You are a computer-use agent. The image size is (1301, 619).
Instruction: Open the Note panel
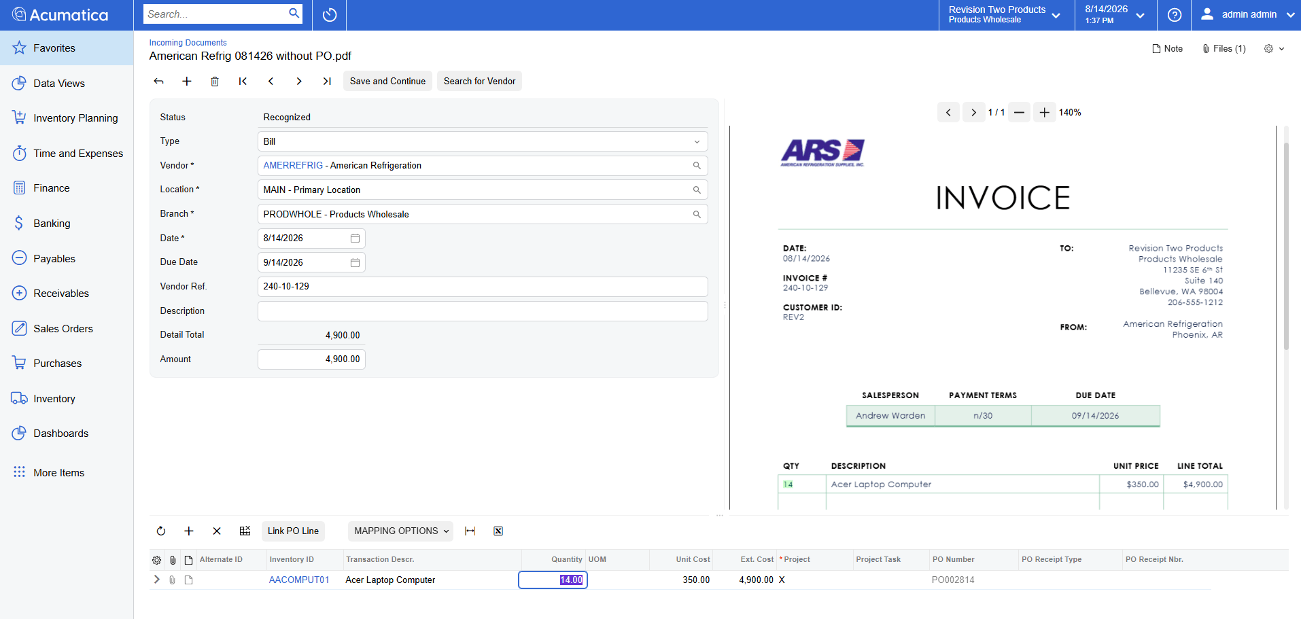tap(1167, 48)
